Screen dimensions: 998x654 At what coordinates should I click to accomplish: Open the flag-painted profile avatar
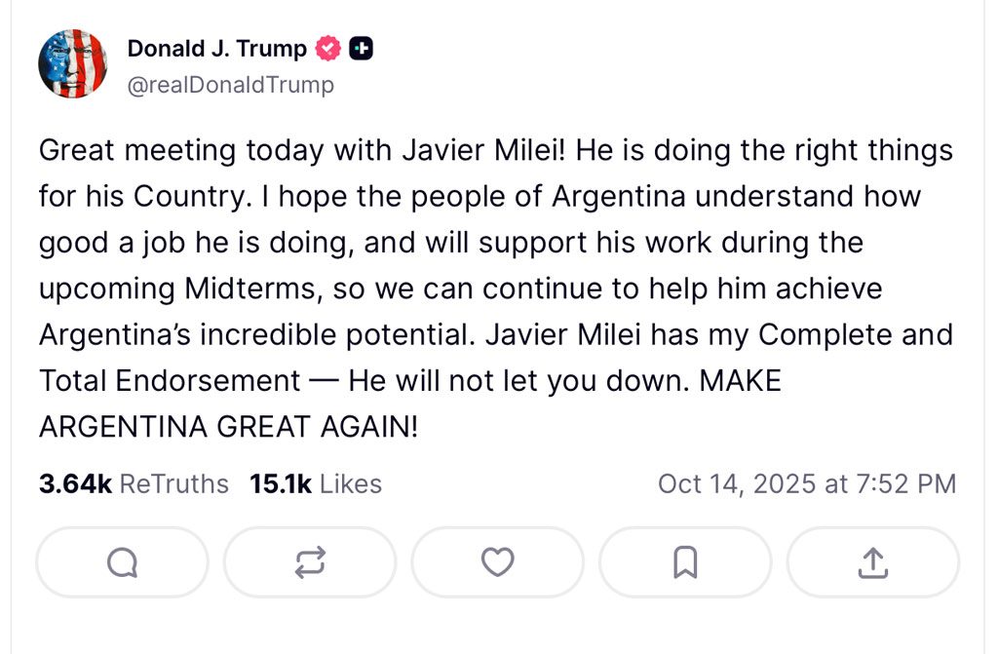(x=72, y=64)
